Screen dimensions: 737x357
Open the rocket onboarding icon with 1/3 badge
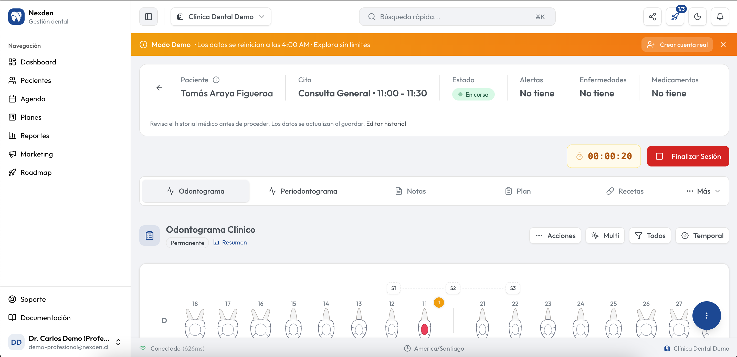[675, 17]
